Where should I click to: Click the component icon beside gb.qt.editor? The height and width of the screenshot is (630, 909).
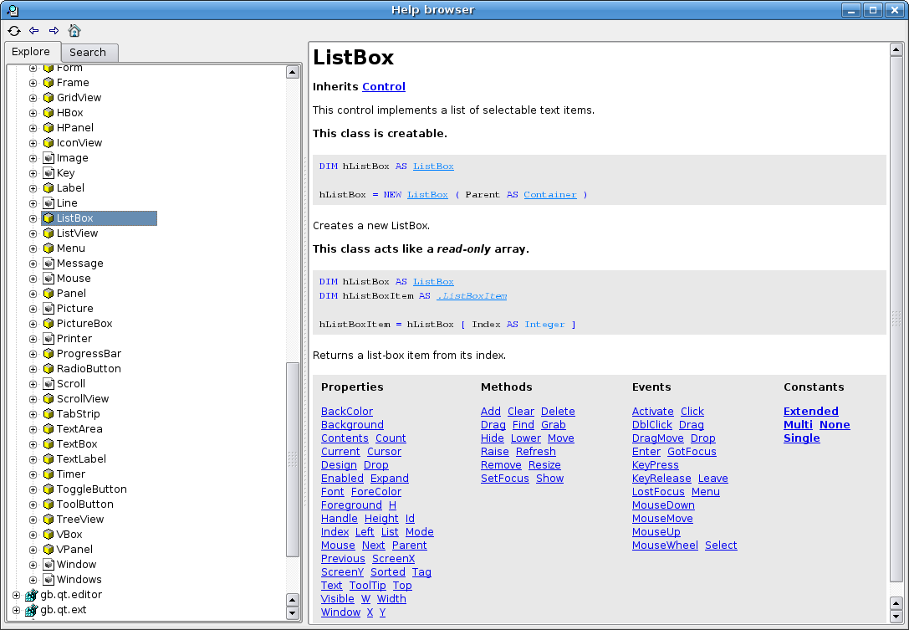tap(32, 595)
